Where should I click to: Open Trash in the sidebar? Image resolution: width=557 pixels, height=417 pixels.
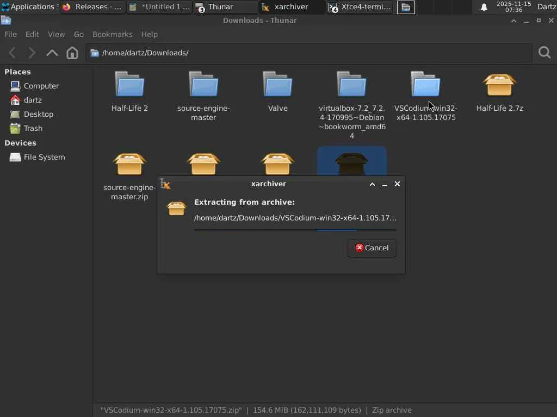click(x=26, y=128)
